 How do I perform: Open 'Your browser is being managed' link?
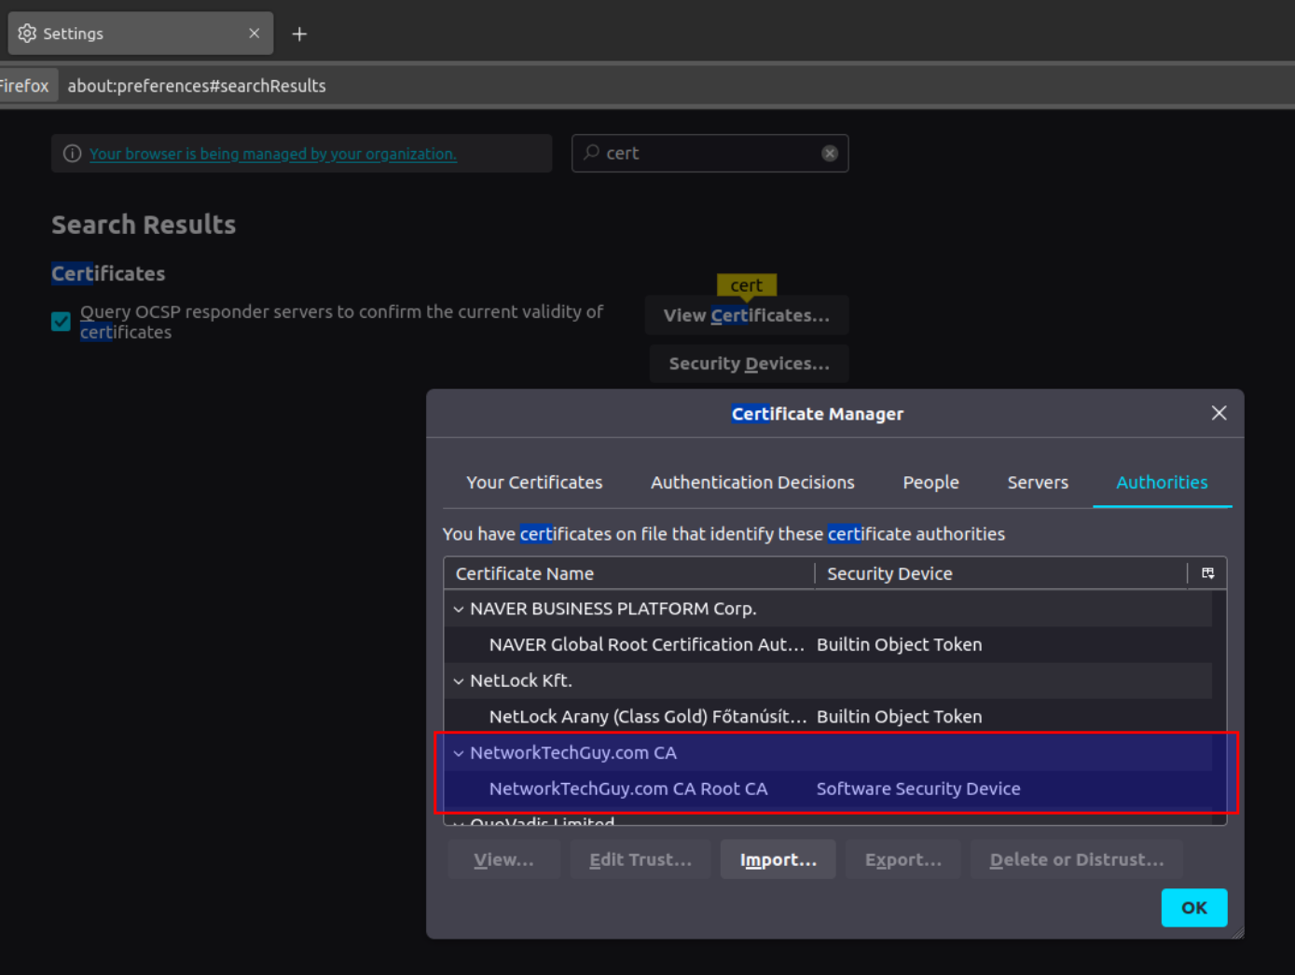click(x=273, y=154)
